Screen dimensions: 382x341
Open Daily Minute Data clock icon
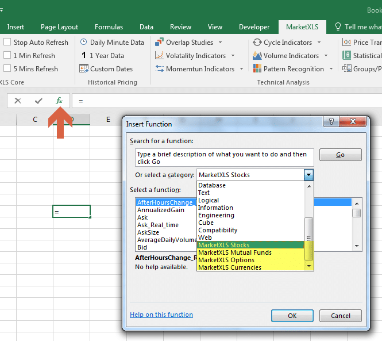click(83, 42)
